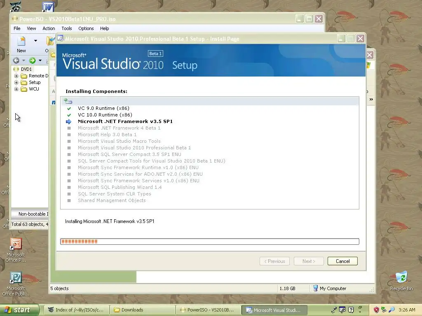Screen dimensions: 422x316
Task: Switch to PowerISO taskbar button
Action: point(209,310)
